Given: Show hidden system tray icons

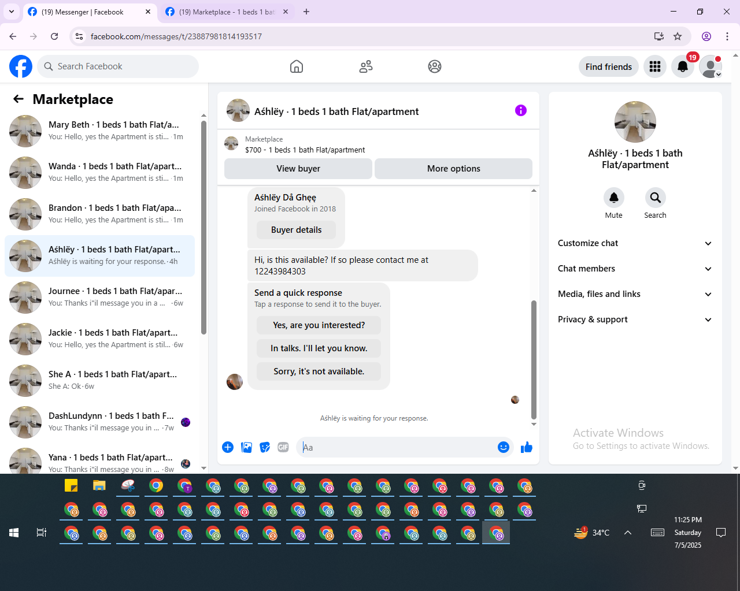Looking at the screenshot, I should [628, 533].
